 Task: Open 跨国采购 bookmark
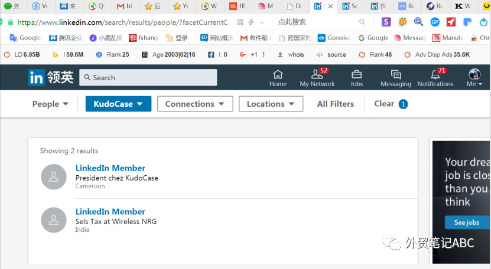click(295, 38)
